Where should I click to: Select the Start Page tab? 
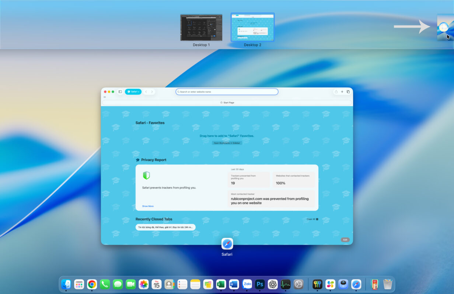pyautogui.click(x=227, y=103)
